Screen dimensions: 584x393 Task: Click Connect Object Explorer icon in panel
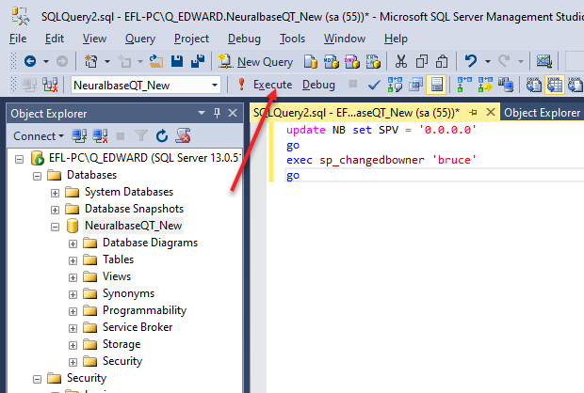[79, 136]
